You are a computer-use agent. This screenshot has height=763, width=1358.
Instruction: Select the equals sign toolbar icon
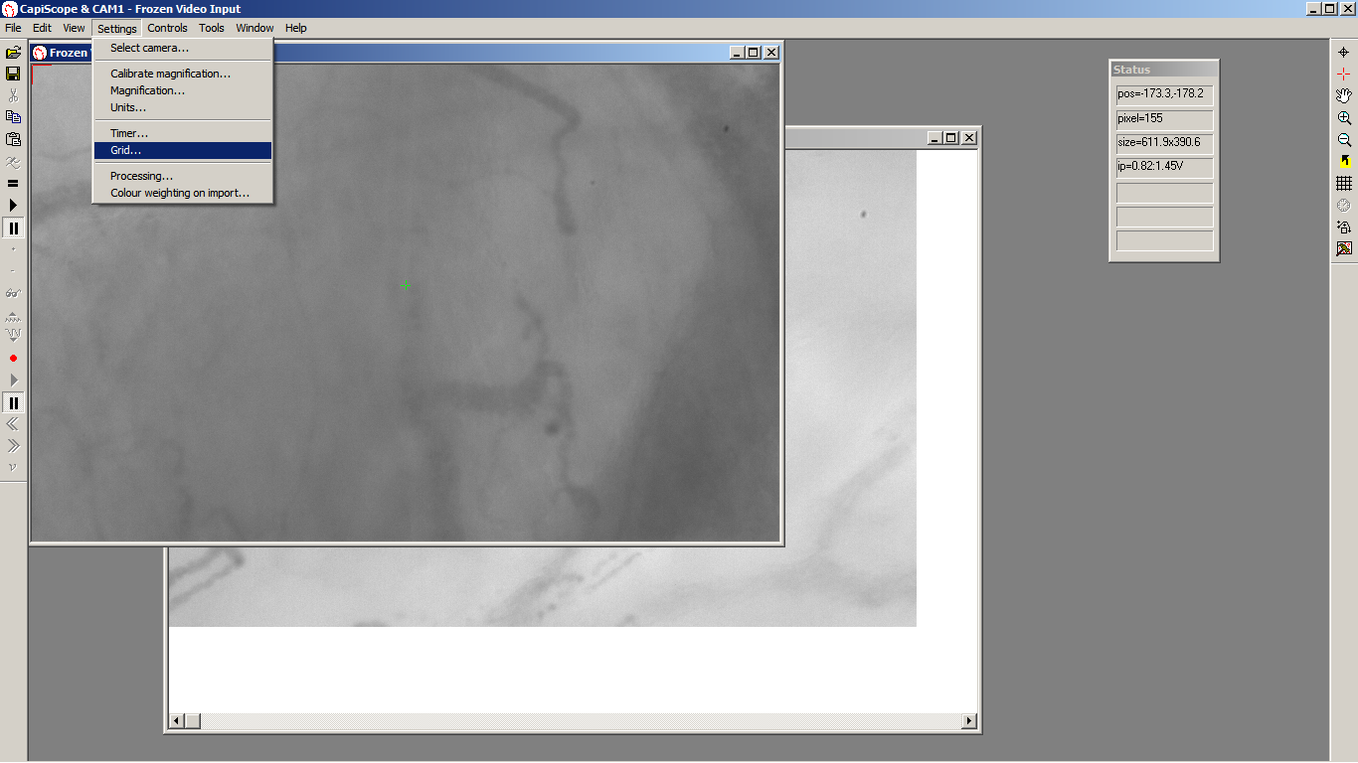(13, 183)
